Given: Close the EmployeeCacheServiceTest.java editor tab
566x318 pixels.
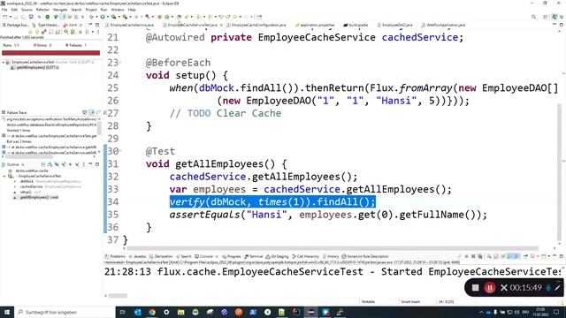Looking at the screenshot, I should click(x=221, y=25).
